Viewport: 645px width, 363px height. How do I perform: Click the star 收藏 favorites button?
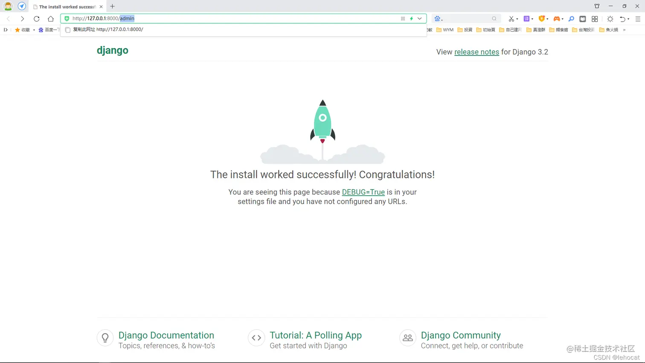coord(22,30)
